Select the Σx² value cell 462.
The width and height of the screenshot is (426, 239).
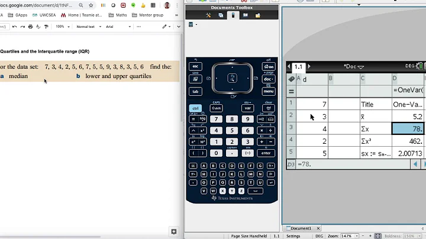click(408, 141)
